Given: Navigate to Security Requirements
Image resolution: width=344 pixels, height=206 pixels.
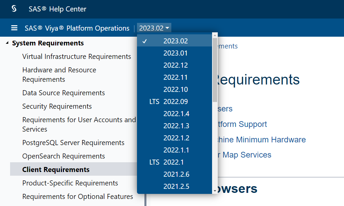Looking at the screenshot, I should 57,106.
